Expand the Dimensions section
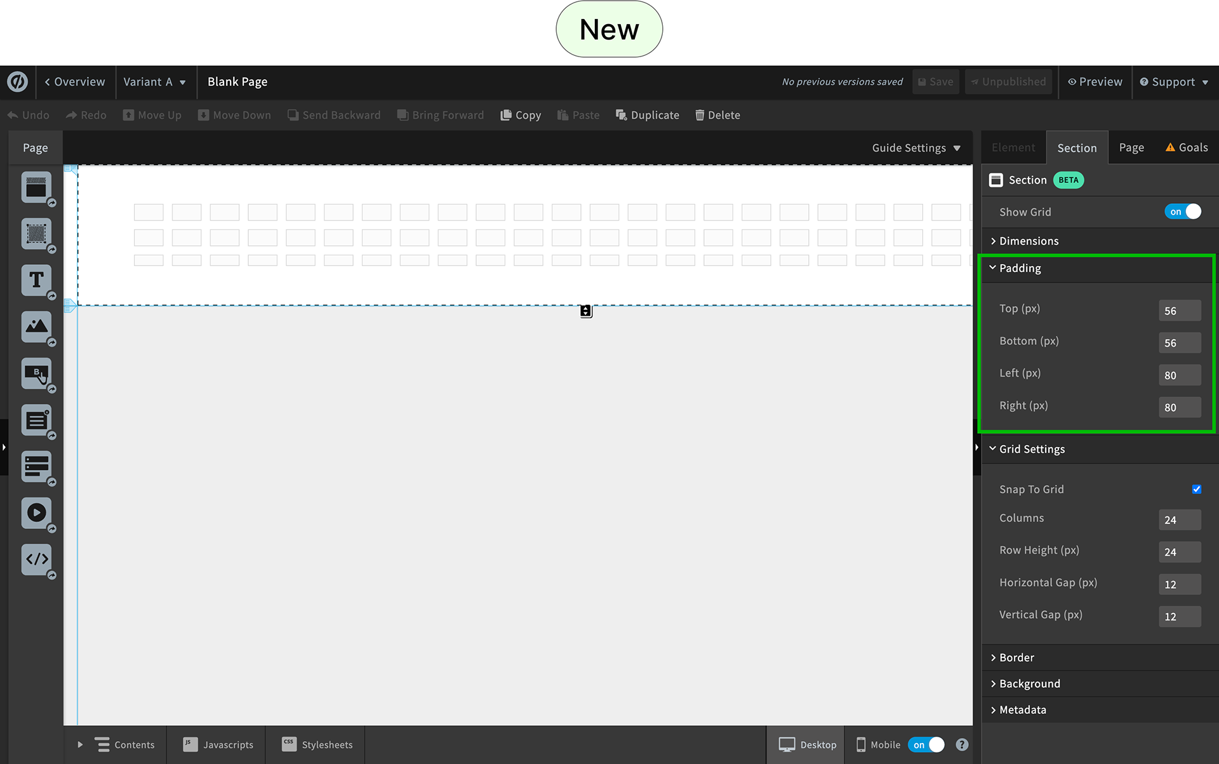The width and height of the screenshot is (1219, 764). coord(1029,241)
